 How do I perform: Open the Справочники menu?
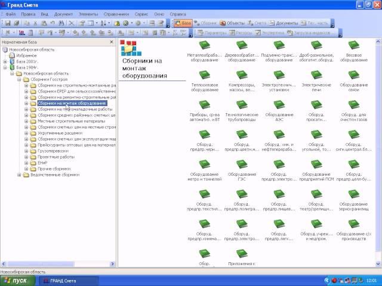click(x=116, y=14)
